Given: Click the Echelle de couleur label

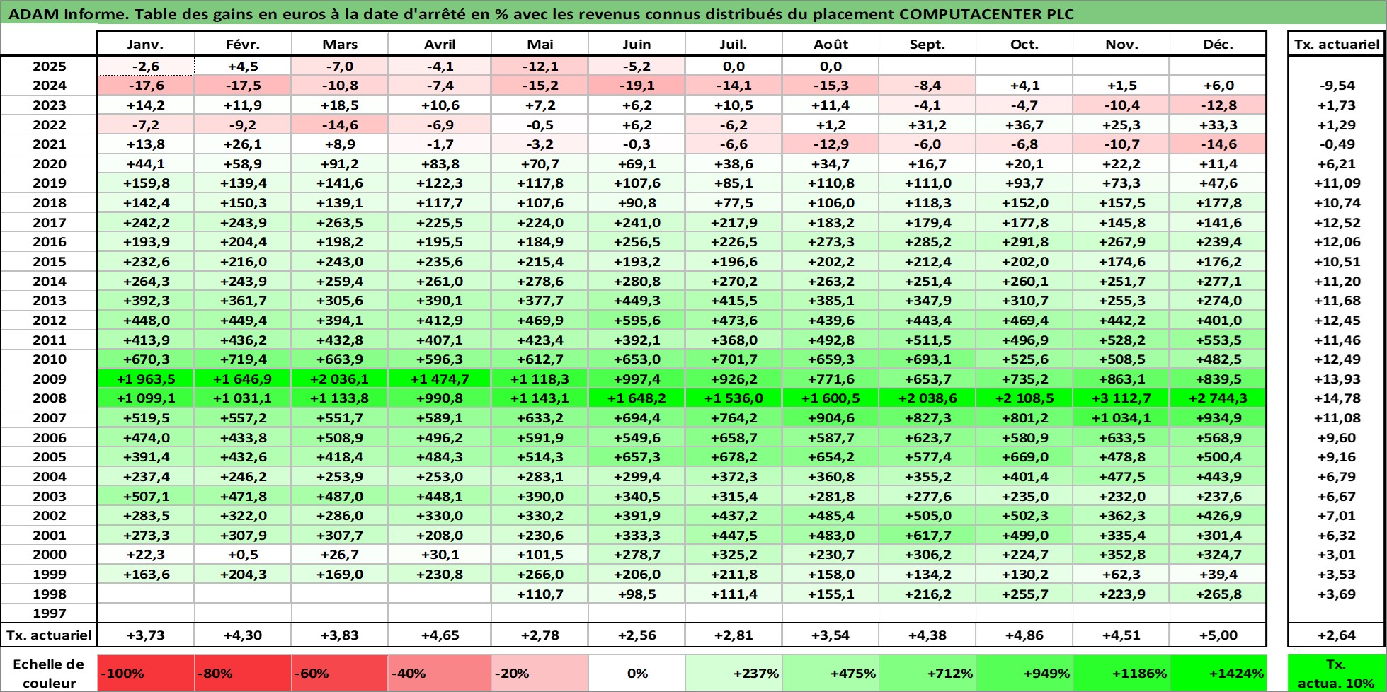Looking at the screenshot, I should click(x=49, y=674).
